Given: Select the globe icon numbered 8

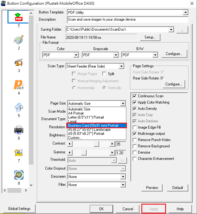Looking at the screenshot, I should coord(18,175).
